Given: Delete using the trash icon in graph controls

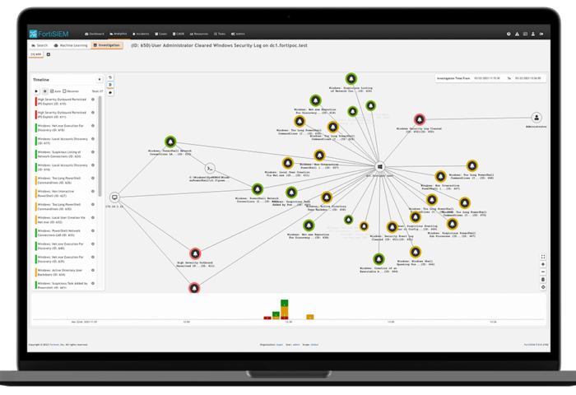Looking at the screenshot, I should click(543, 280).
